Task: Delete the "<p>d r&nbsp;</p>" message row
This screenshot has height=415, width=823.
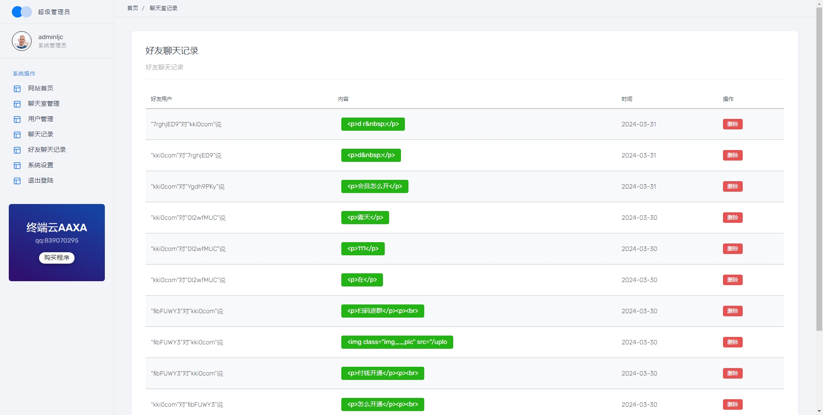Action: click(x=732, y=124)
